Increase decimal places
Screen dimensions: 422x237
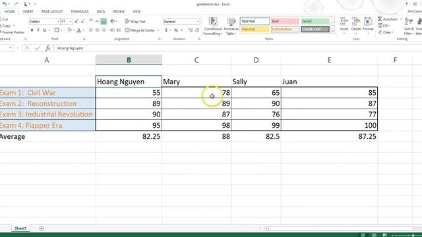click(191, 30)
